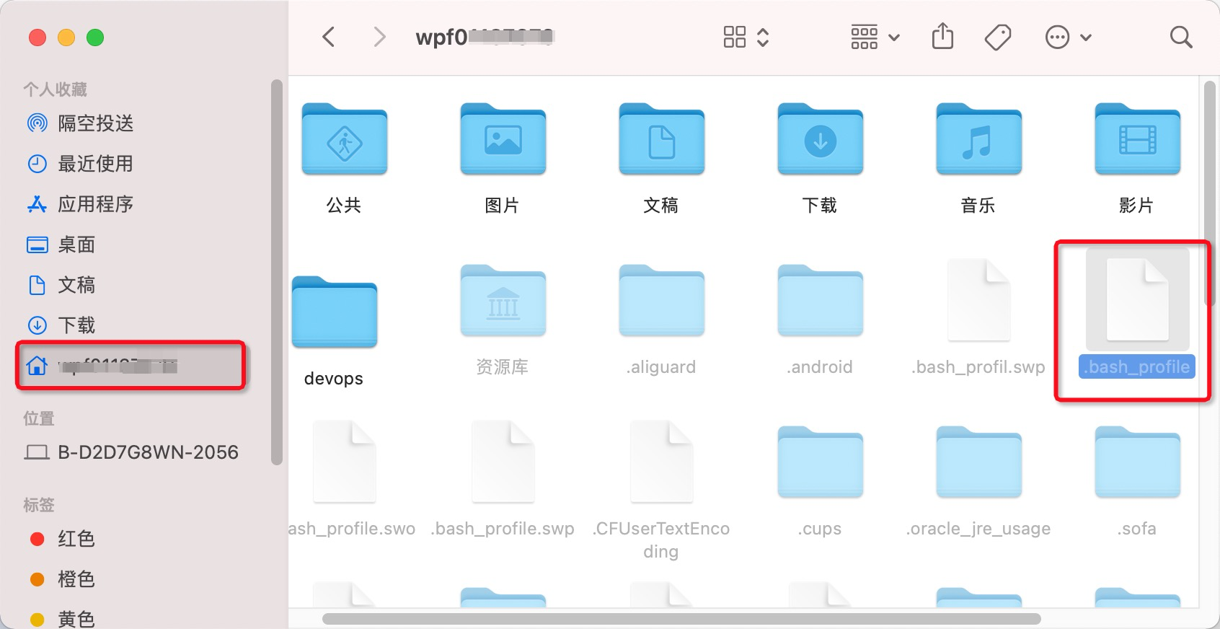This screenshot has height=629, width=1220.
Task: Go back with the left chevron
Action: 329,37
